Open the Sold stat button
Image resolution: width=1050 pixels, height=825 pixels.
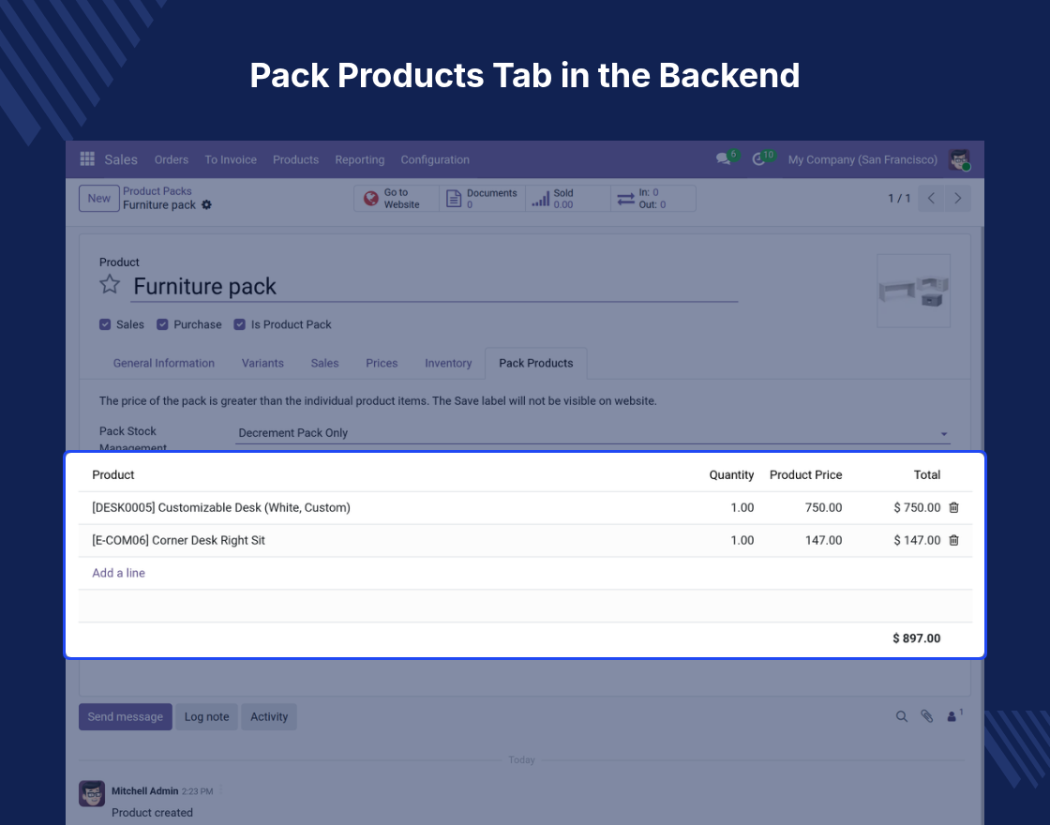pos(568,198)
